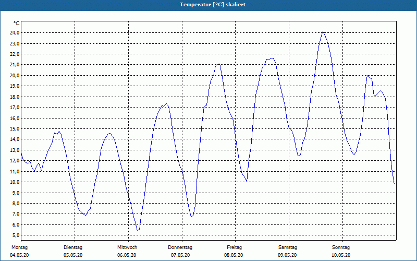Select the 19,0 y-axis value
Screen dimensions: 417x261
pyautogui.click(x=15, y=86)
